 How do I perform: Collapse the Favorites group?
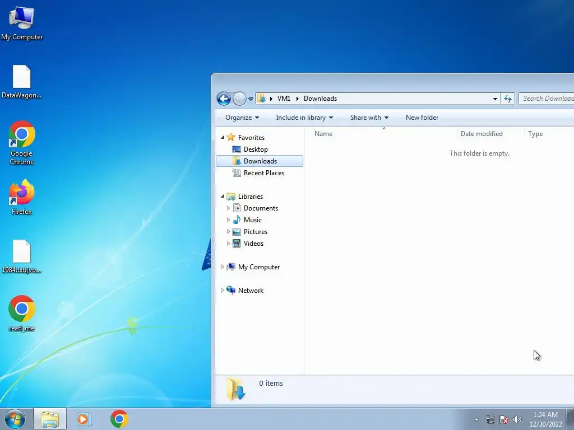[x=223, y=138]
